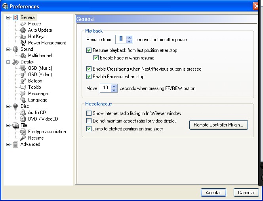Image resolution: width=263 pixels, height=201 pixels.
Task: Click the Resume from seconds field
Action: 121,40
